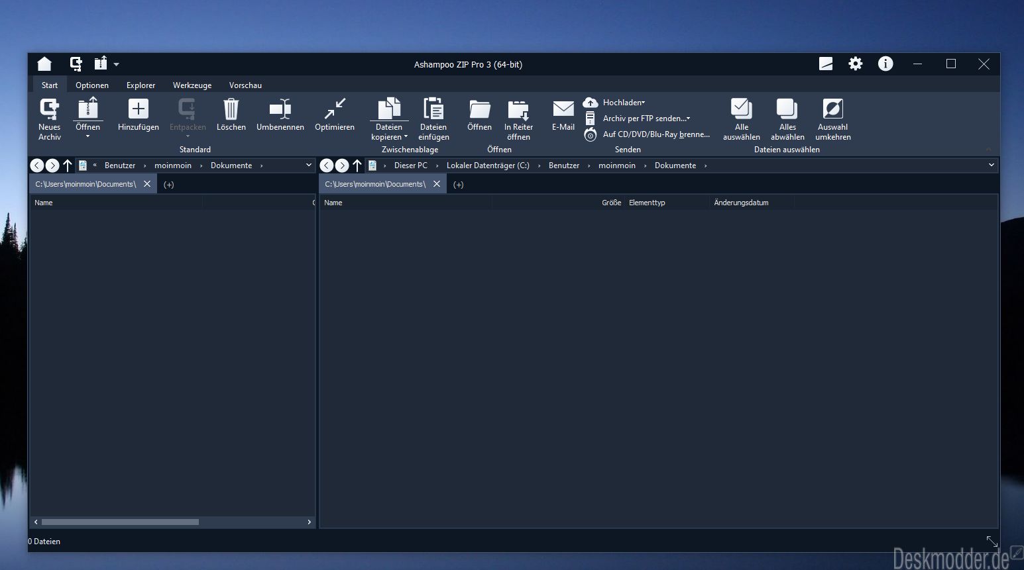The width and height of the screenshot is (1024, 570).
Task: Create a new archive with Neues Archiv
Action: [x=50, y=119]
